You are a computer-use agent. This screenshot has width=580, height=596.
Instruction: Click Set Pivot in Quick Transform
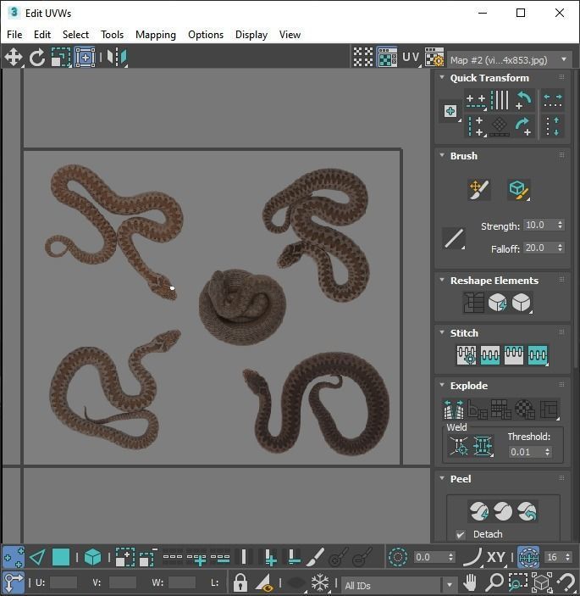(450, 111)
